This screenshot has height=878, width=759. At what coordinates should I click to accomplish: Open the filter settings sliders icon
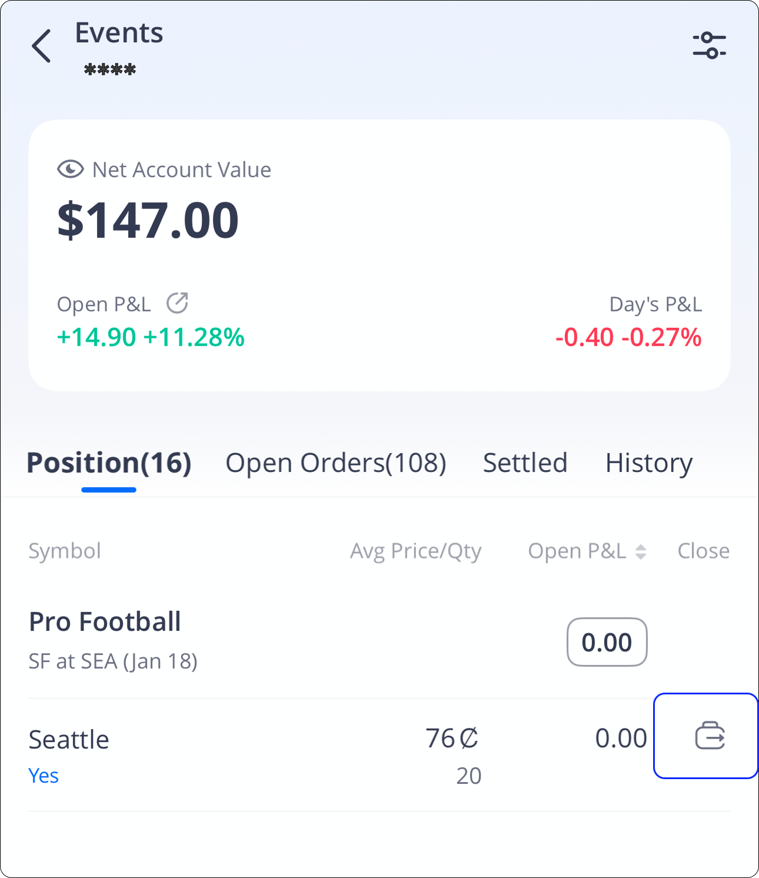pyautogui.click(x=709, y=45)
